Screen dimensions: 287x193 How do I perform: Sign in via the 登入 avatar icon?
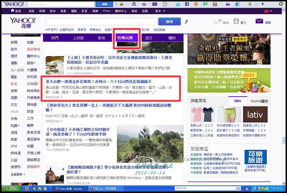click(x=236, y=21)
